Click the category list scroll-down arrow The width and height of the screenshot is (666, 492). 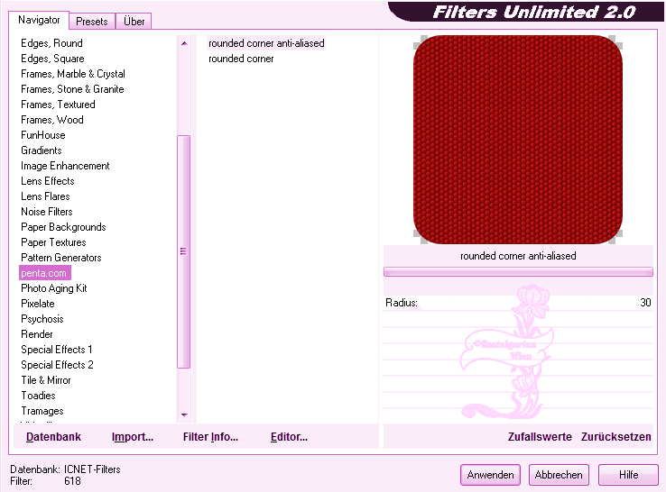pos(184,415)
